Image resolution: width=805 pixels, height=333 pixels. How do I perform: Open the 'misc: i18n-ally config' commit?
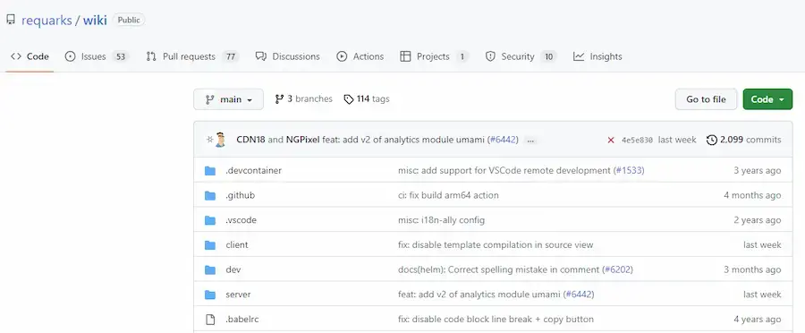pyautogui.click(x=441, y=220)
